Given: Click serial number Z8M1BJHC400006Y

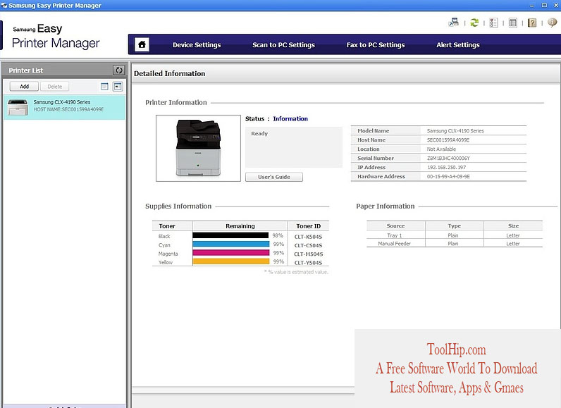Looking at the screenshot, I should pyautogui.click(x=448, y=158).
